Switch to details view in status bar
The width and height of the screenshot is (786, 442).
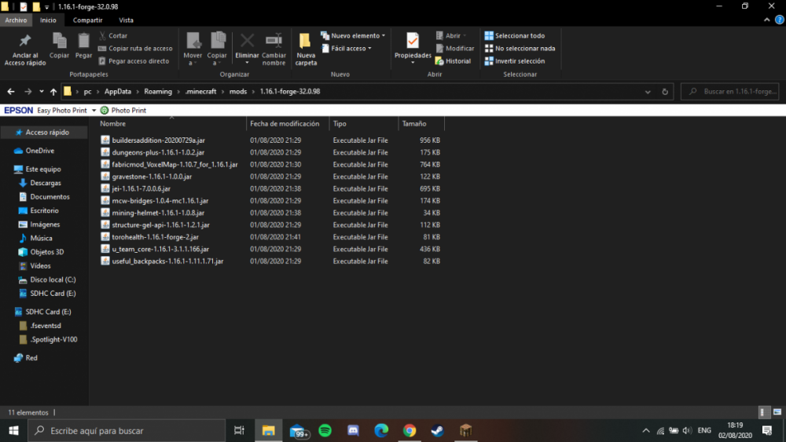(x=764, y=412)
